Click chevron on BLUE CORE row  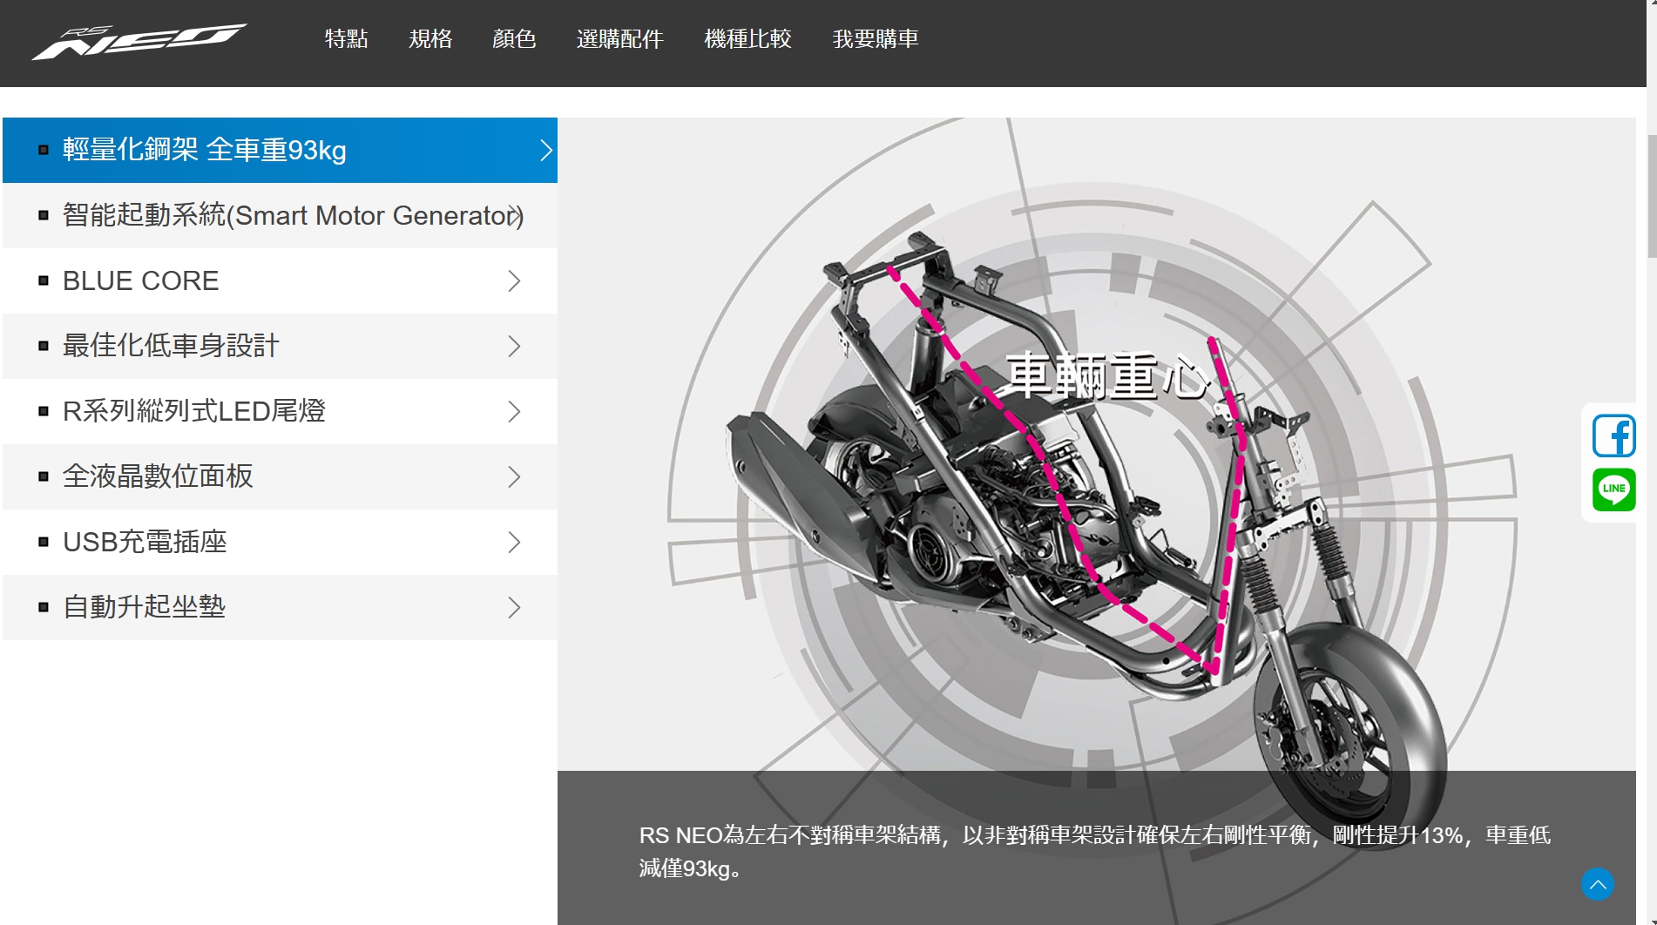[515, 280]
